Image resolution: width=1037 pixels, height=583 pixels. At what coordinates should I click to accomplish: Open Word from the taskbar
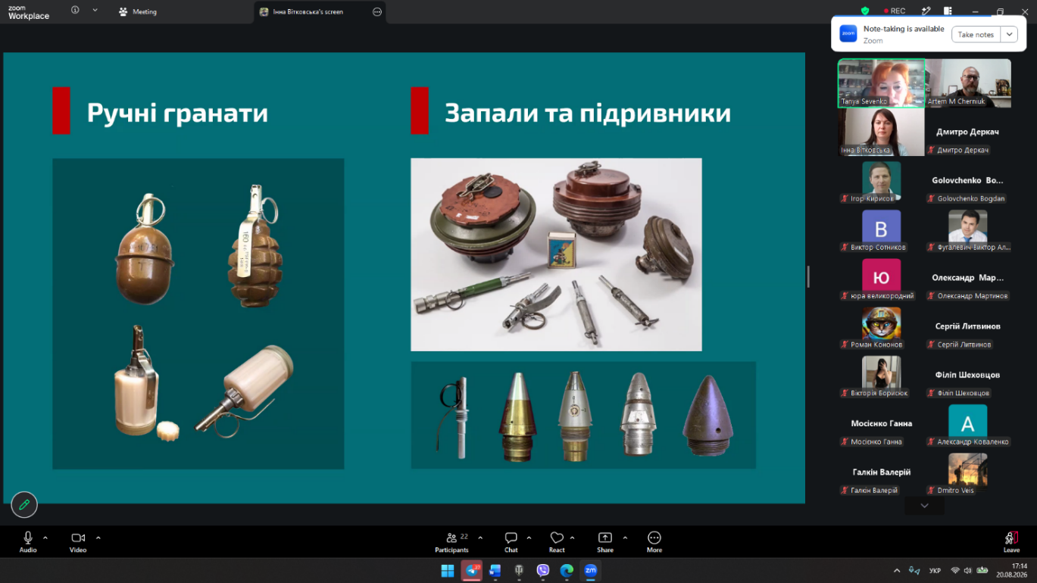click(x=495, y=570)
